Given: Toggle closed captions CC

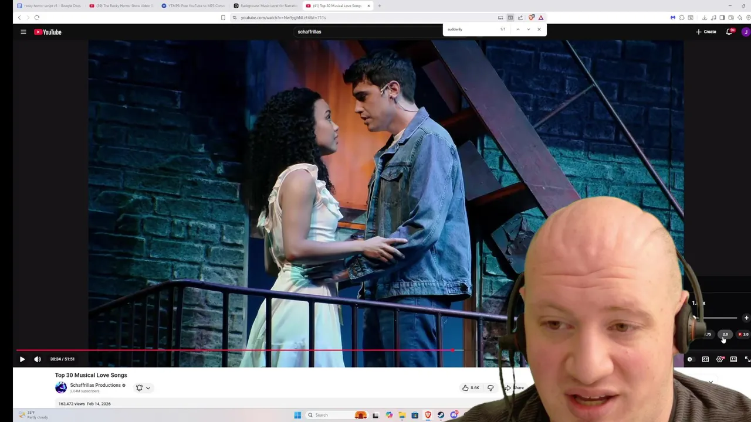Looking at the screenshot, I should coord(705,359).
